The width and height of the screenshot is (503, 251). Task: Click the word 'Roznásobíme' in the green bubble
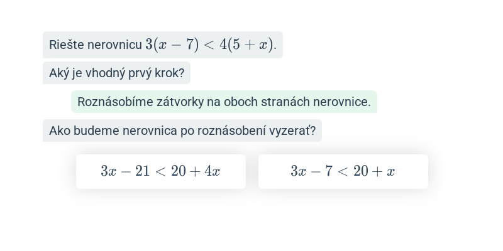click(115, 102)
